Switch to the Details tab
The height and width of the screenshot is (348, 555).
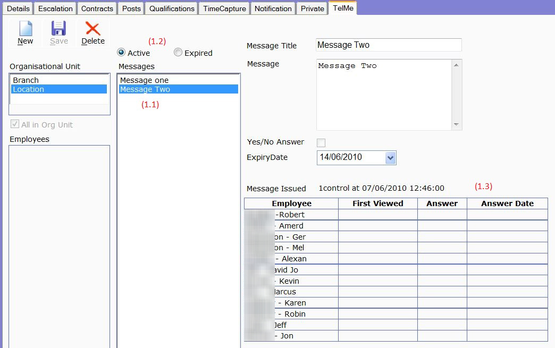[x=18, y=9]
